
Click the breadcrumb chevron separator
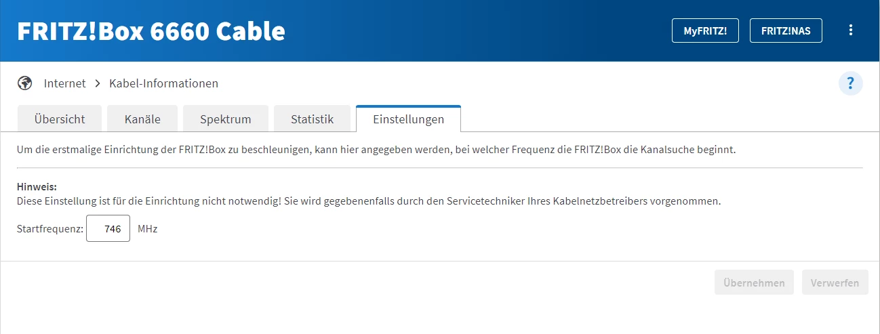(98, 83)
